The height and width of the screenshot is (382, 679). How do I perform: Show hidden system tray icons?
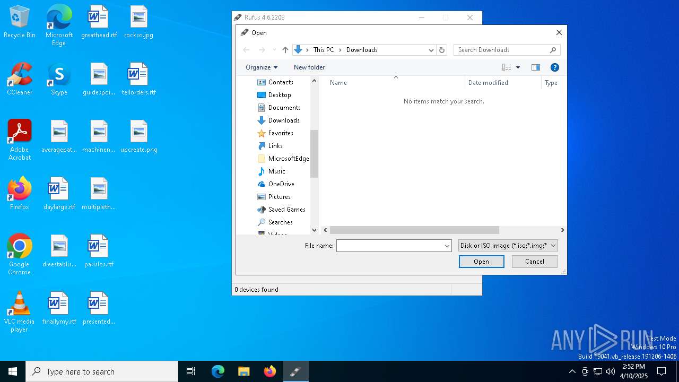pos(572,371)
